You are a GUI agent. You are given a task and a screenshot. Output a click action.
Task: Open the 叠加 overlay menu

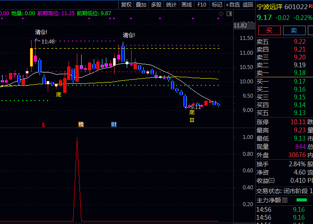click(141, 5)
